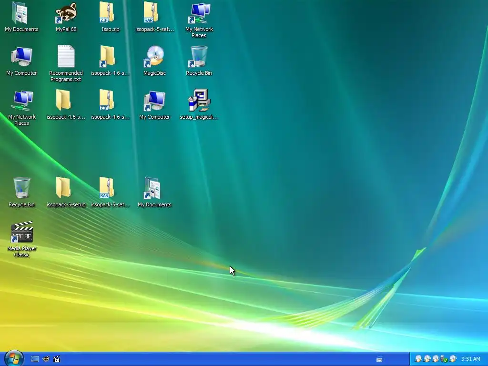
Task: Click the 3:51 AM system clock
Action: 470,359
